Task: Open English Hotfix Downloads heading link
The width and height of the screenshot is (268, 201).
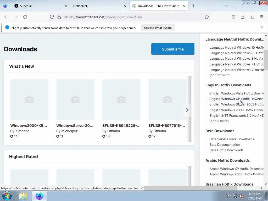Action: click(x=228, y=85)
